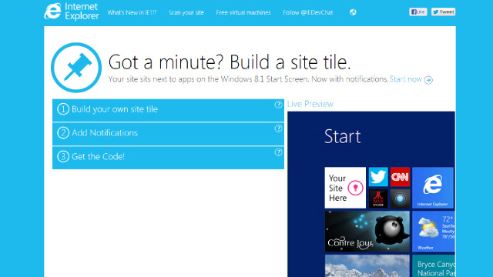Go to Free virtual machines
Image resolution: width=493 pixels, height=277 pixels.
[243, 12]
